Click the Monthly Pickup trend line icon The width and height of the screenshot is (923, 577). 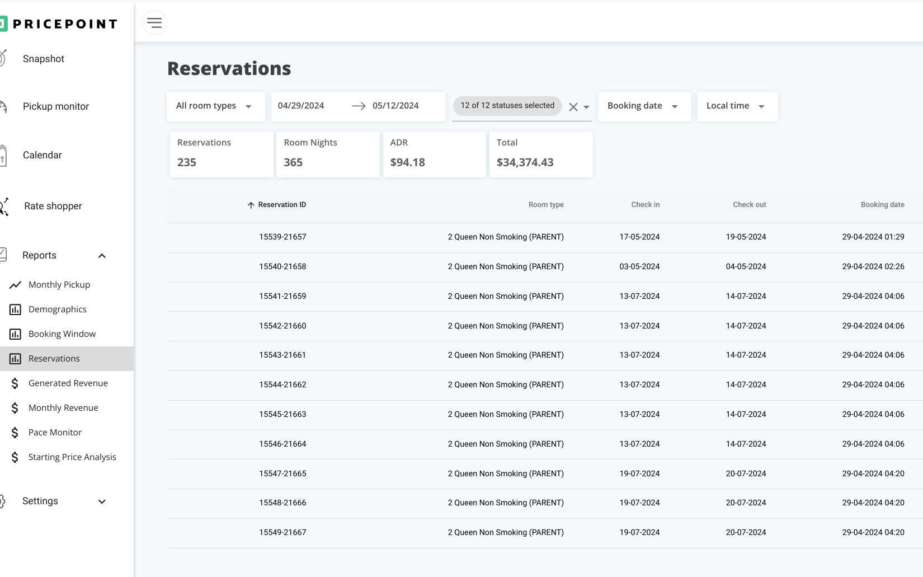(15, 285)
